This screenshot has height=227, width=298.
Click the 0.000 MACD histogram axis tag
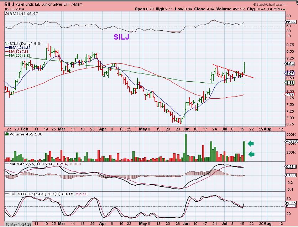click(x=291, y=175)
